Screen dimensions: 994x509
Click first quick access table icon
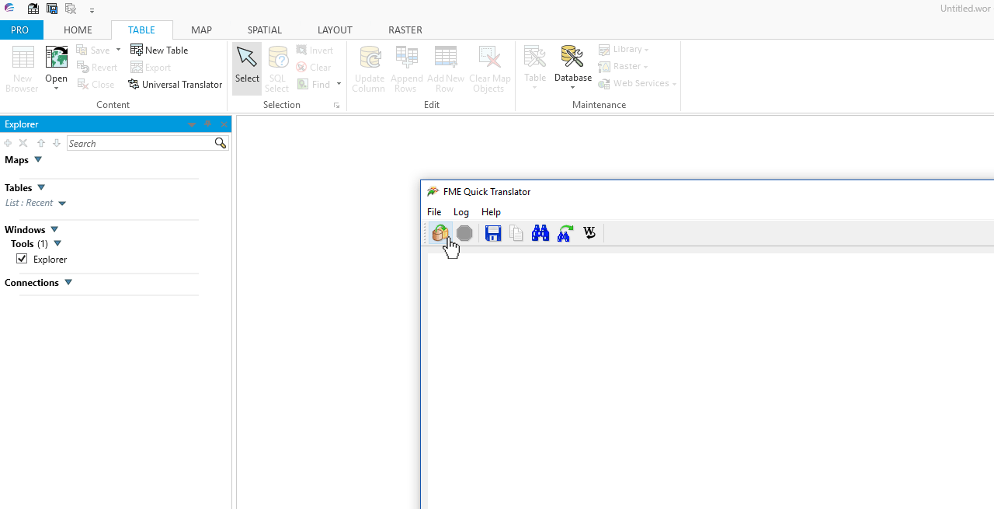(x=33, y=9)
